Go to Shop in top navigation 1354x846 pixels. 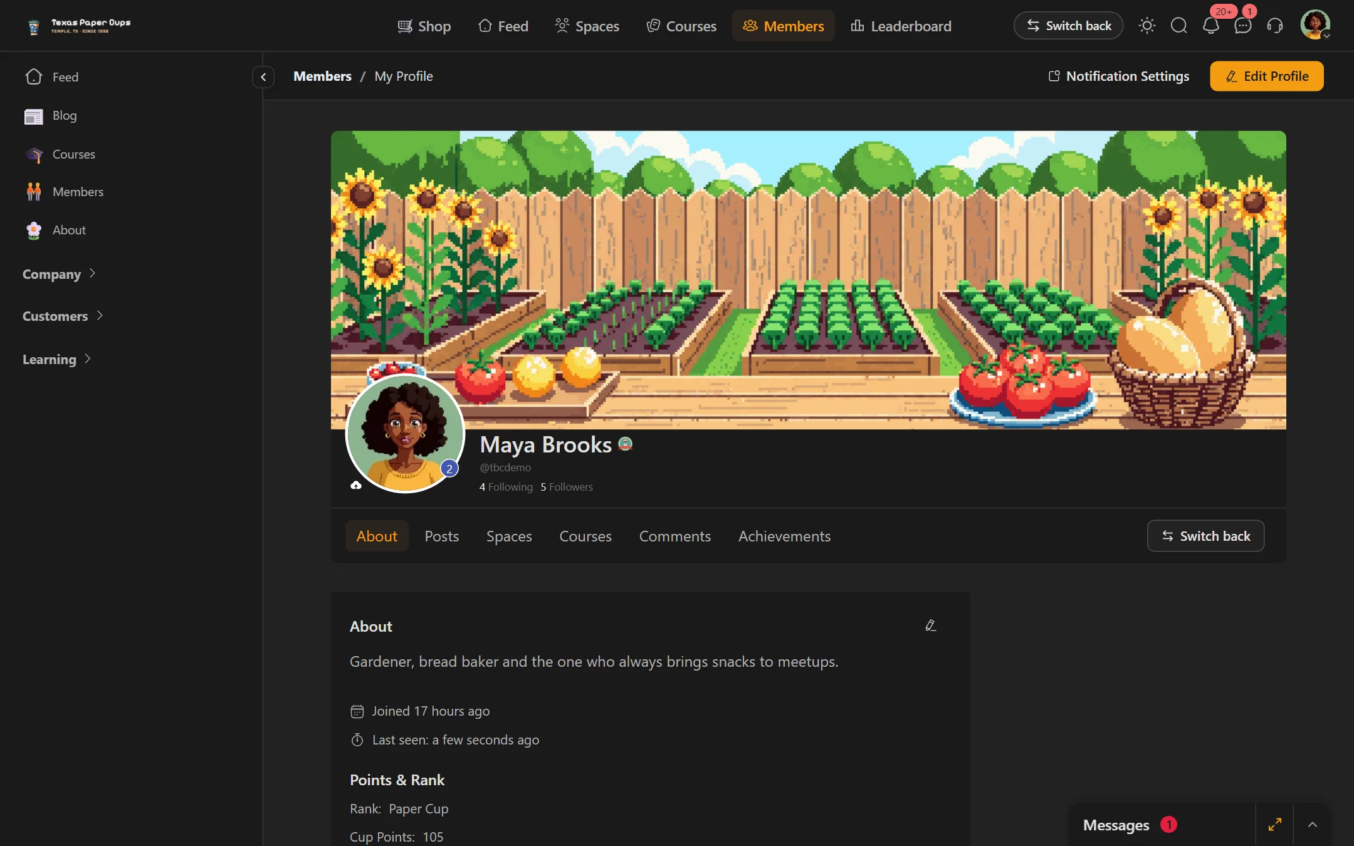pos(424,26)
